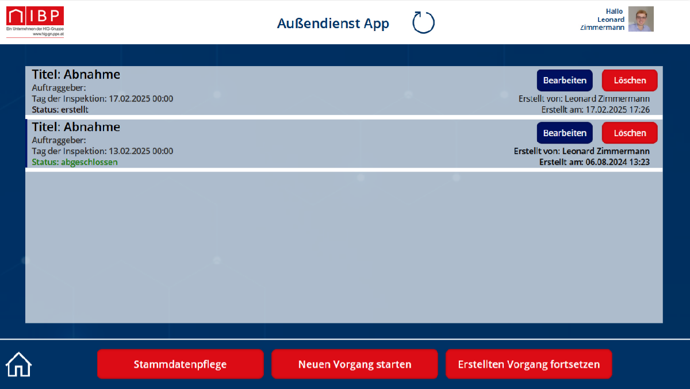Go to home via house icon

coord(18,364)
